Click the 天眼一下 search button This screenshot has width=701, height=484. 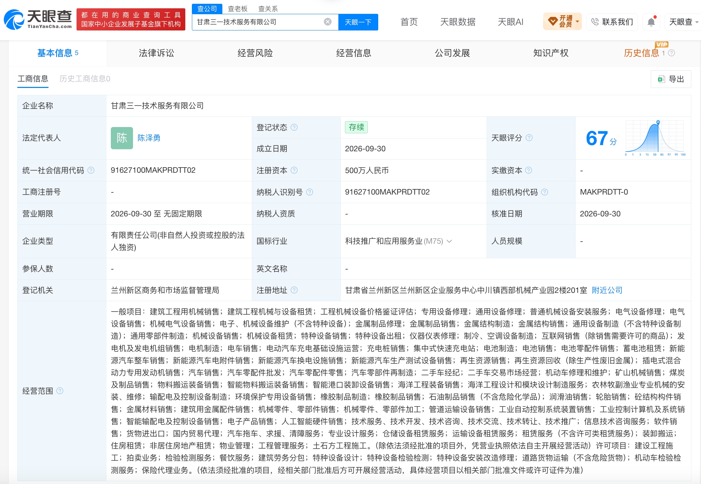tap(358, 22)
